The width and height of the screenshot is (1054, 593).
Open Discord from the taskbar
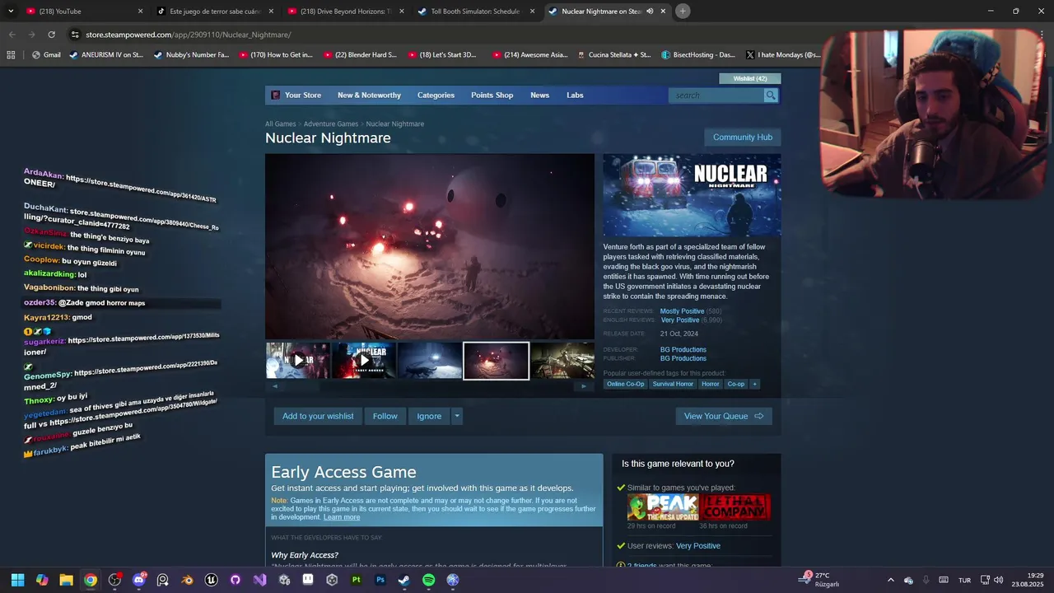click(139, 580)
